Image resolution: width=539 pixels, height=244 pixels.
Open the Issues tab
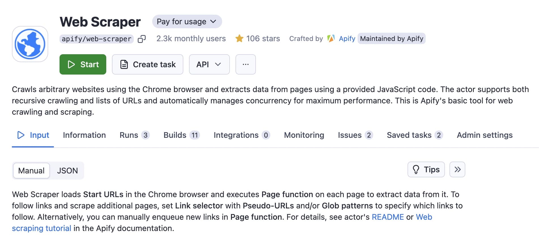pos(355,135)
